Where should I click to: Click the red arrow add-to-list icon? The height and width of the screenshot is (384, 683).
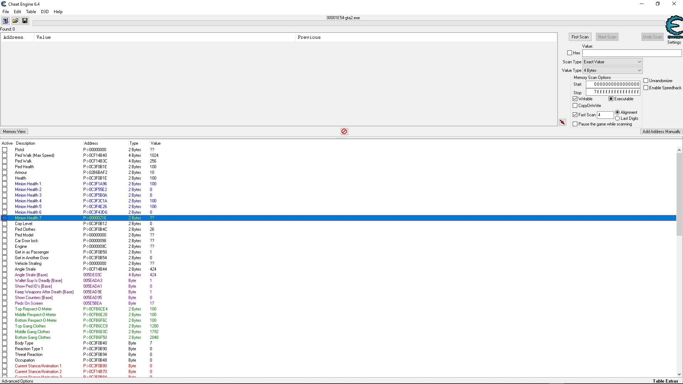562,122
